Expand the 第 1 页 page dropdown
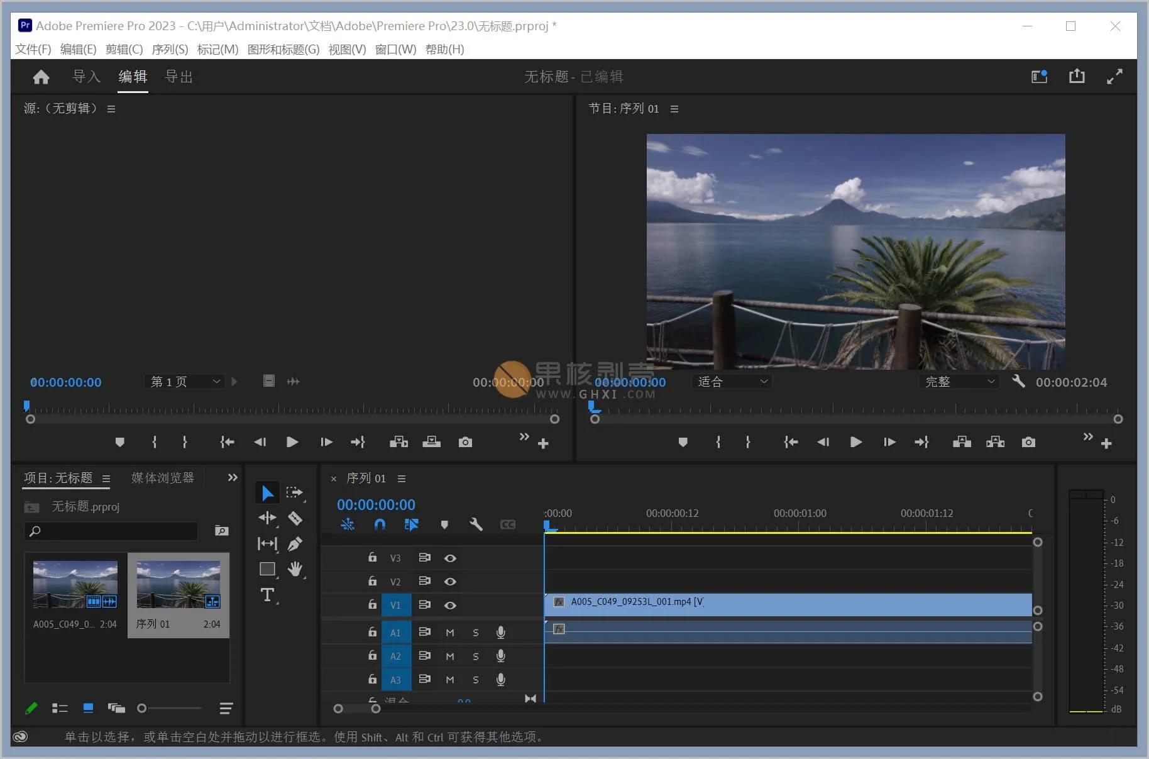The height and width of the screenshot is (759, 1149). [185, 382]
